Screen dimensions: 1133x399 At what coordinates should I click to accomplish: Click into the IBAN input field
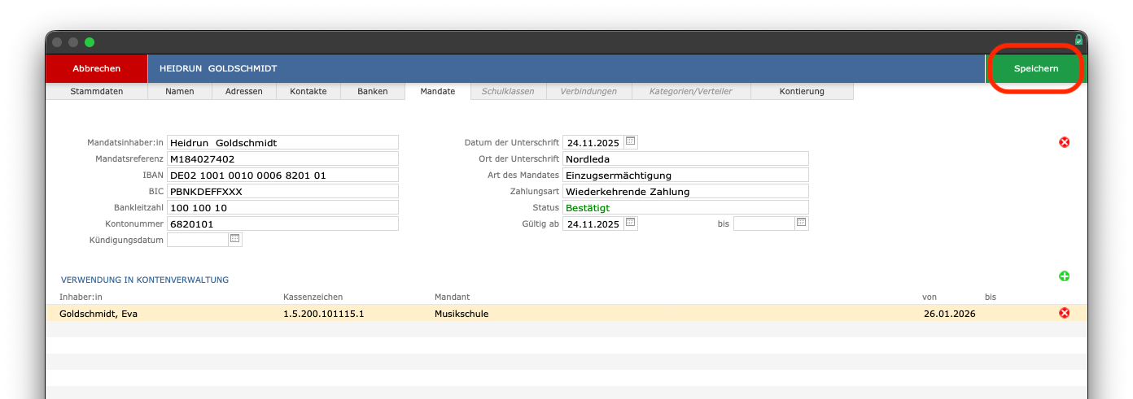click(x=282, y=175)
